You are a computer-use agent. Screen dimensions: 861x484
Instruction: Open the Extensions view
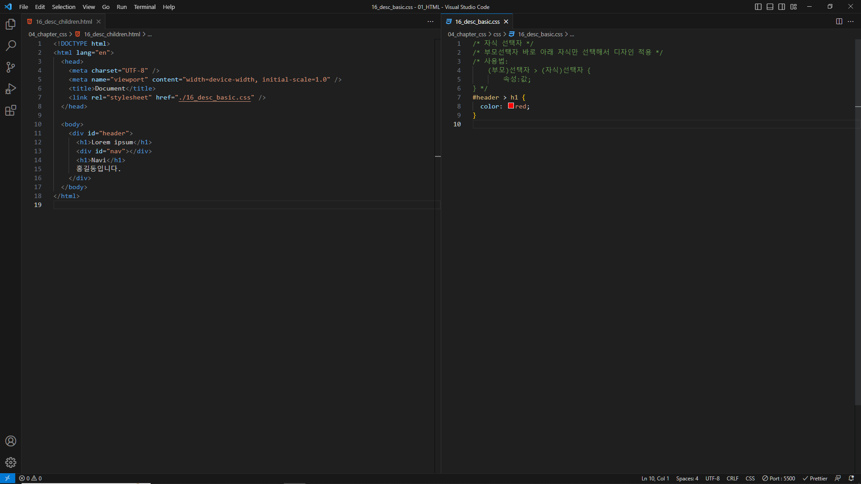point(11,110)
